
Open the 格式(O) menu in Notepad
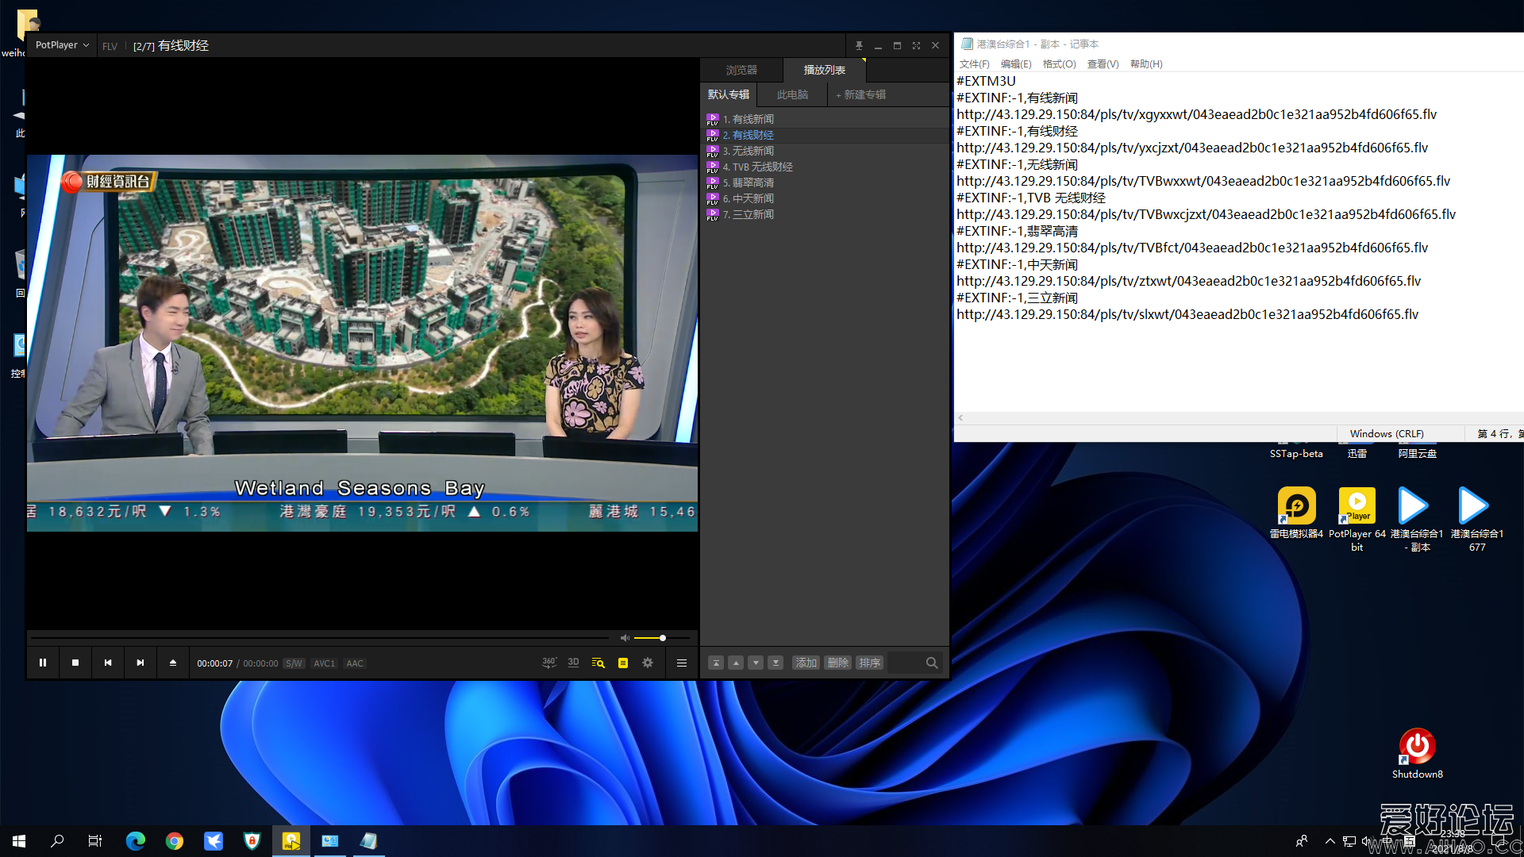point(1059,64)
